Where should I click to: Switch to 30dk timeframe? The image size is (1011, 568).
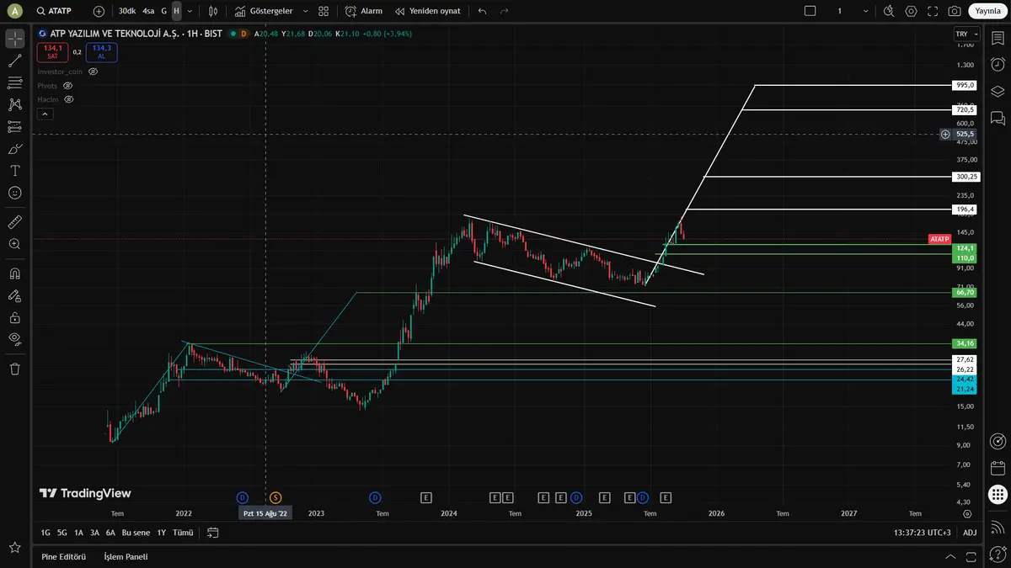coord(127,11)
